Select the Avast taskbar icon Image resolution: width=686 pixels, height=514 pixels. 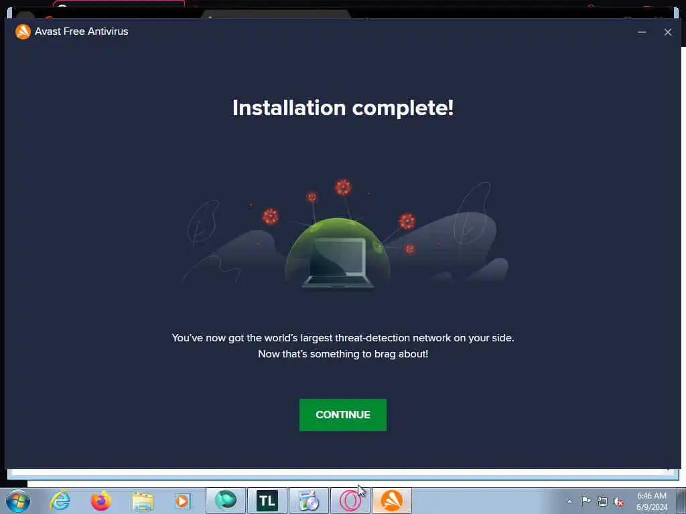(391, 501)
